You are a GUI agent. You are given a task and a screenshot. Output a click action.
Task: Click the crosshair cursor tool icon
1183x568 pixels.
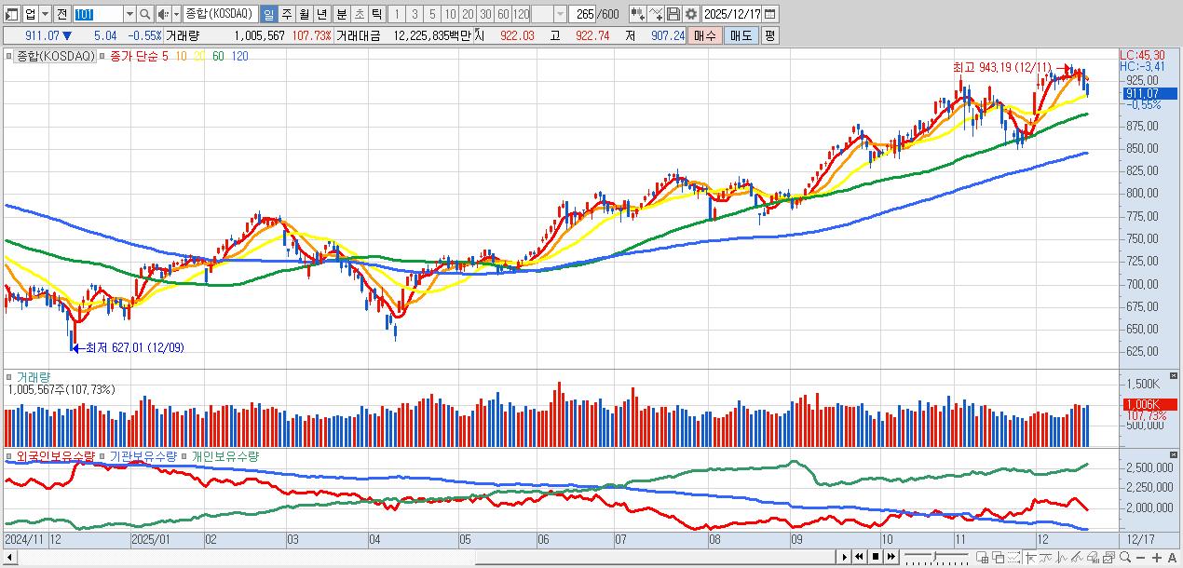(1030, 557)
